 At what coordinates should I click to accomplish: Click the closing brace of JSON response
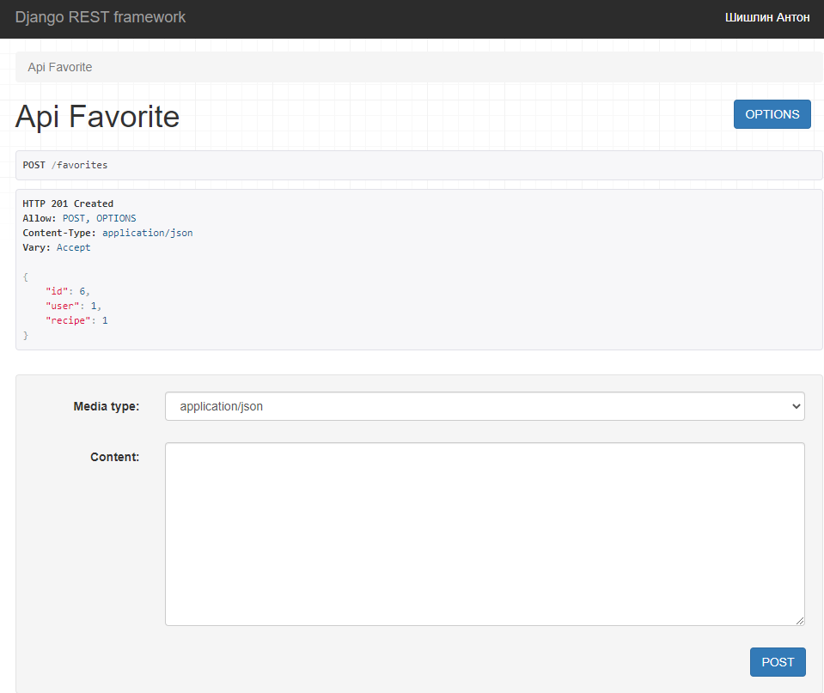coord(26,335)
